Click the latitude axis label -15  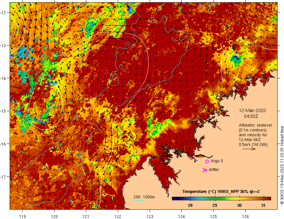click(x=3, y=111)
